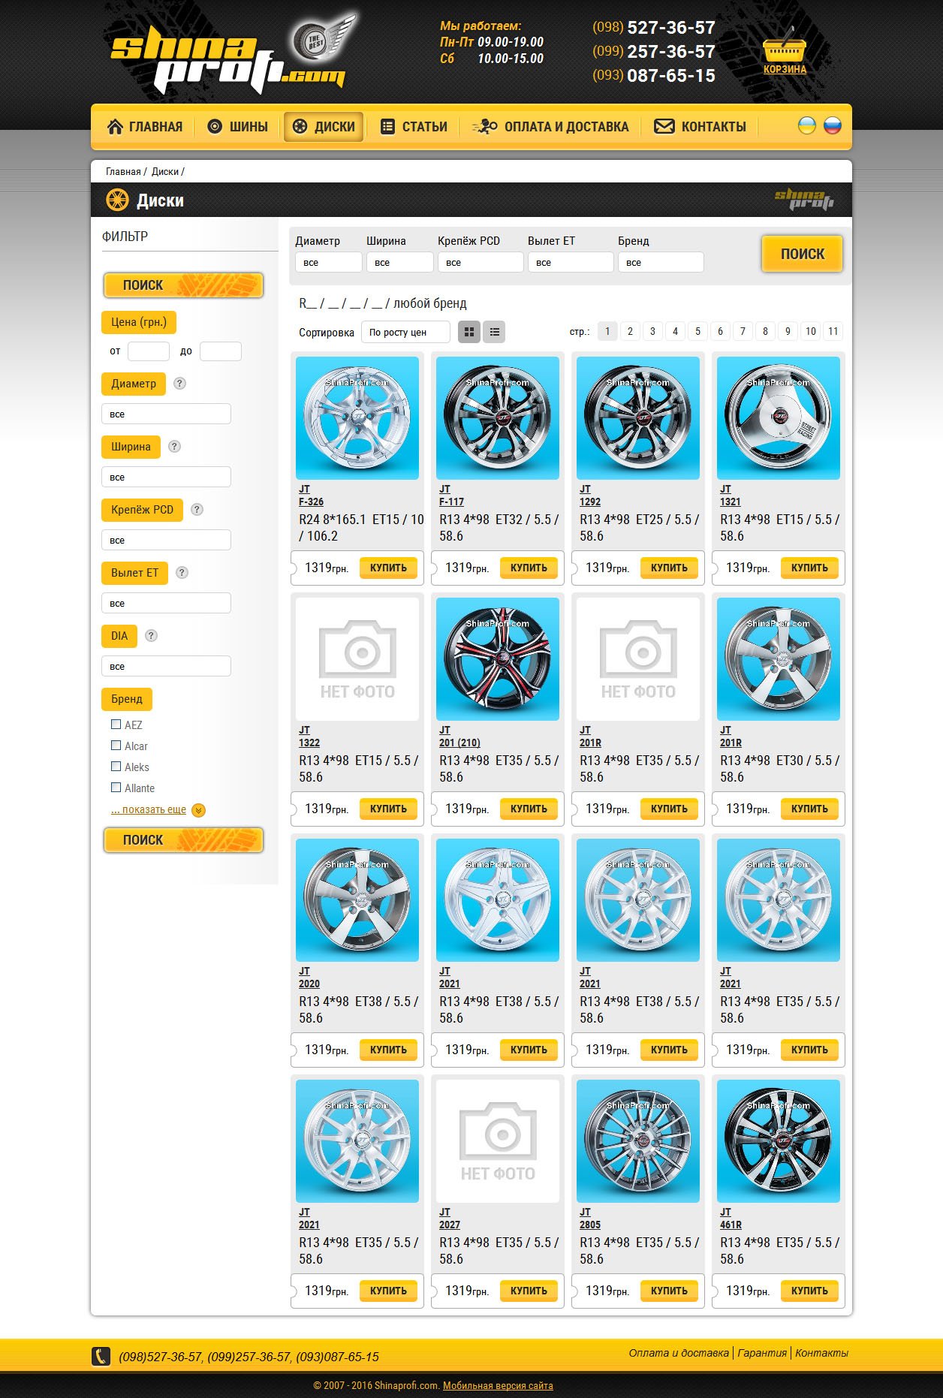Expand brands with показать еще link

click(x=149, y=810)
